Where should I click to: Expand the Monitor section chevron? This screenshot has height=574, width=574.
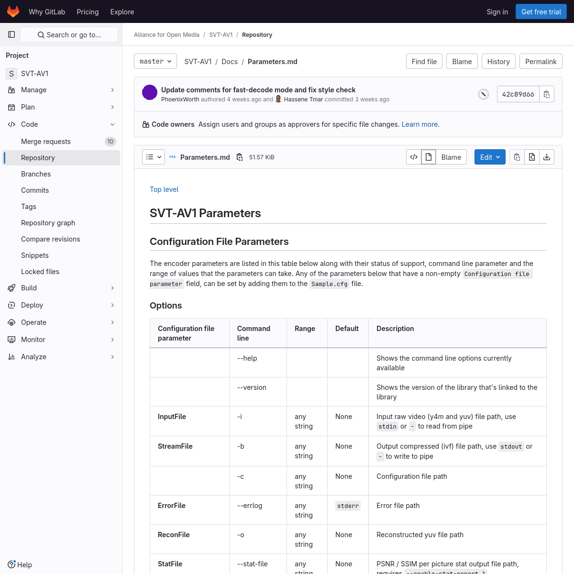pos(112,340)
